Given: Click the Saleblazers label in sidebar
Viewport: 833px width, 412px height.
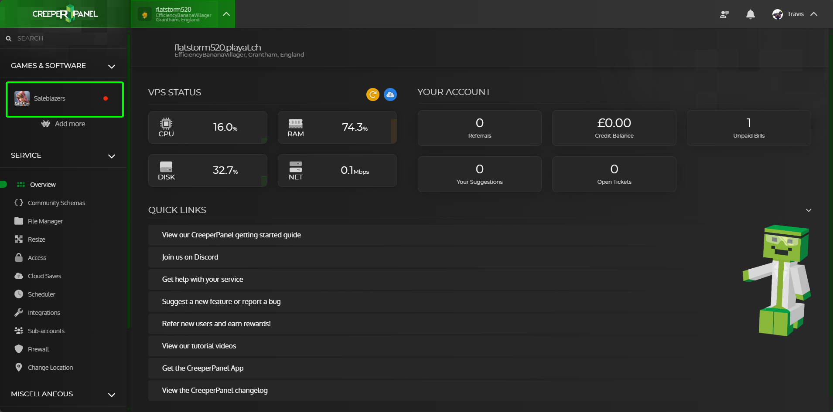Looking at the screenshot, I should [x=50, y=98].
